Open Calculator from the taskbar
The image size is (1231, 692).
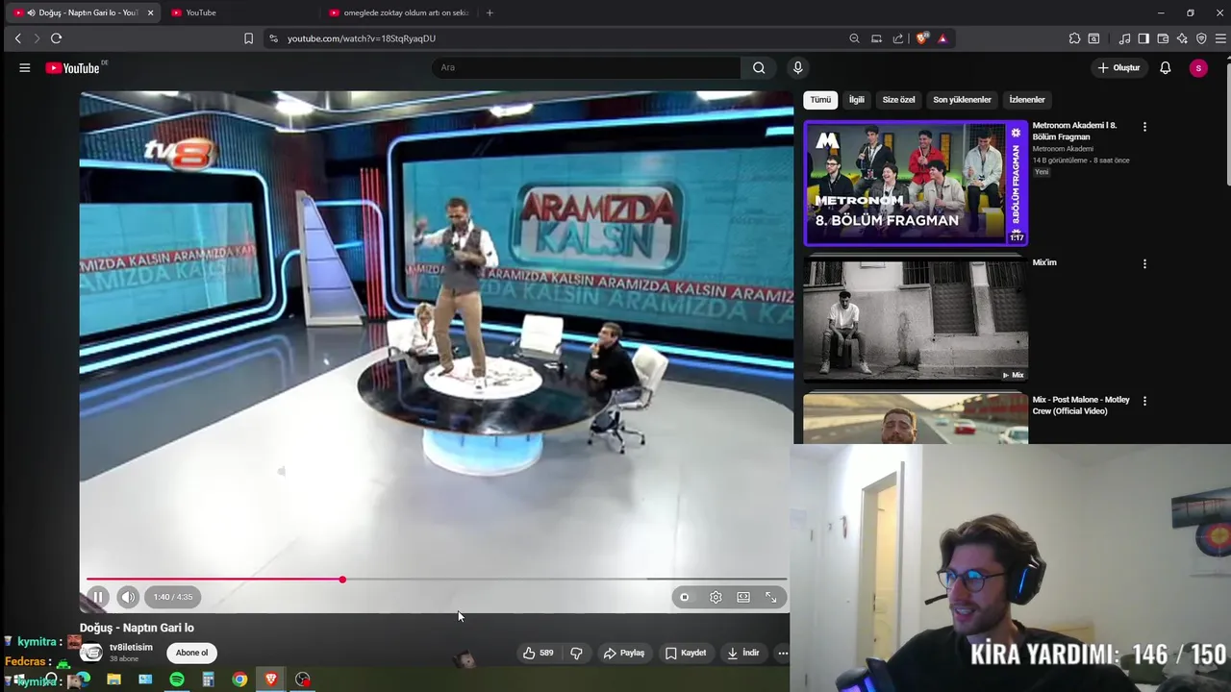click(x=208, y=680)
